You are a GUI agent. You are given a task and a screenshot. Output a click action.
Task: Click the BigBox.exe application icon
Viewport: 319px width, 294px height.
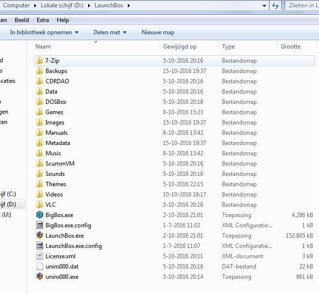[x=40, y=215]
